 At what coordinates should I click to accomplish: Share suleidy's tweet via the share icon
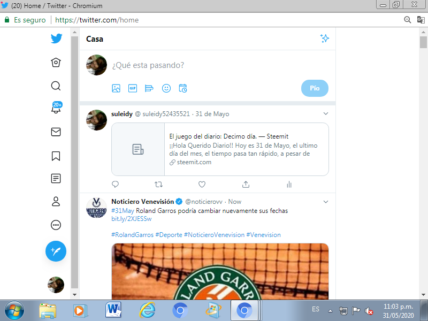[x=246, y=185]
